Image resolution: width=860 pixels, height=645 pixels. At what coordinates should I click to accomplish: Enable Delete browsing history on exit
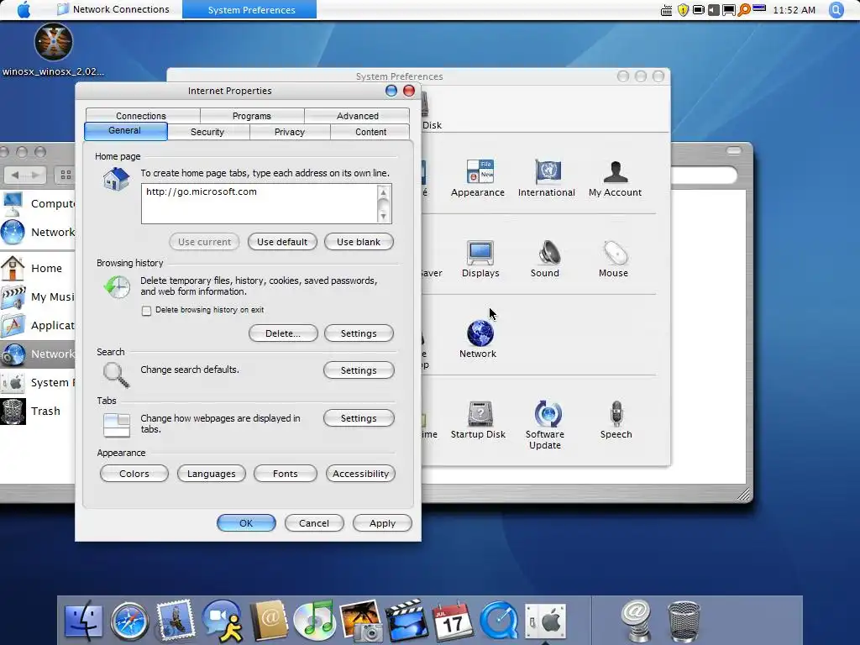146,311
